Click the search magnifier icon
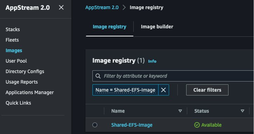 [98, 76]
